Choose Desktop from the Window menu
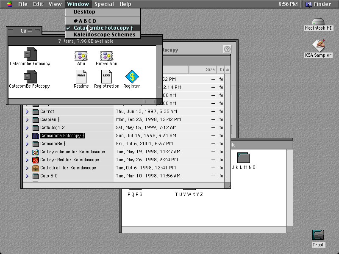The image size is (339, 254). click(x=103, y=12)
